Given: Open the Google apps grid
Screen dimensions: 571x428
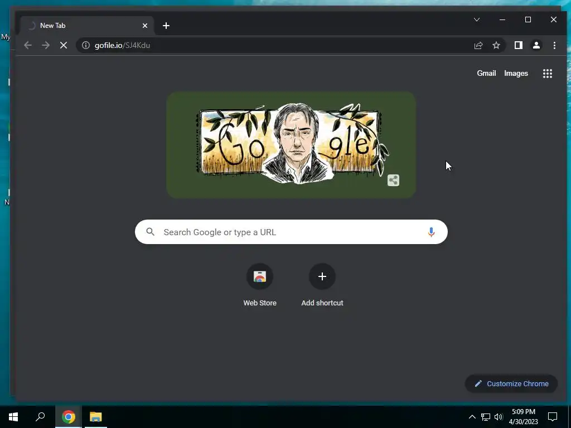Looking at the screenshot, I should pos(548,74).
